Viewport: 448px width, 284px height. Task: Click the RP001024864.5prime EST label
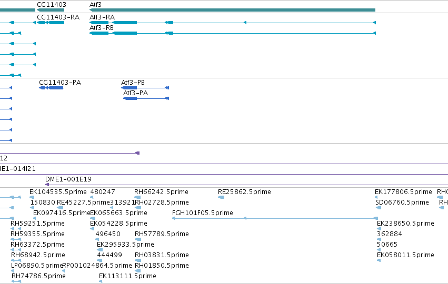[97, 266]
